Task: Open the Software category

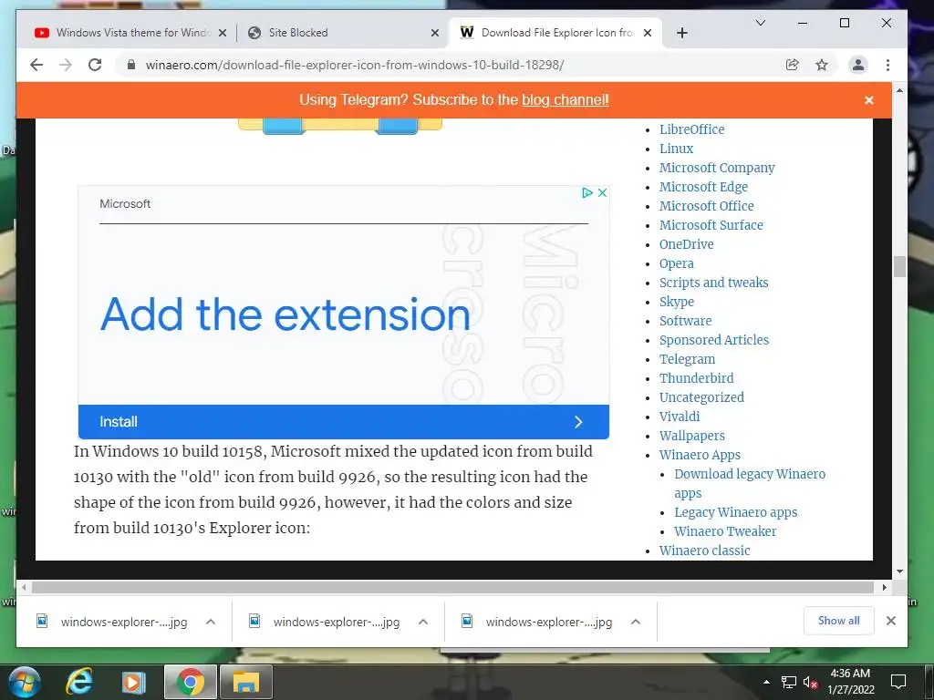Action: coord(686,321)
